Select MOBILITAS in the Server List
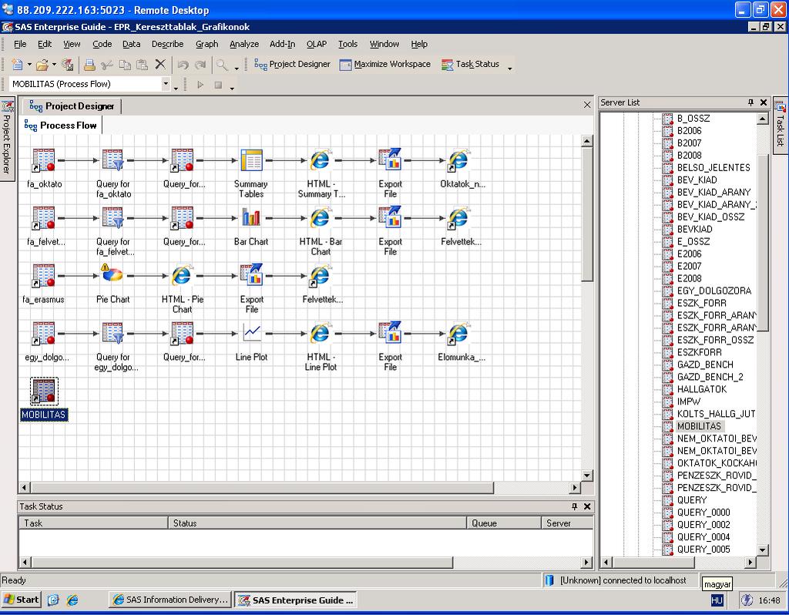This screenshot has height=615, width=789. click(698, 425)
